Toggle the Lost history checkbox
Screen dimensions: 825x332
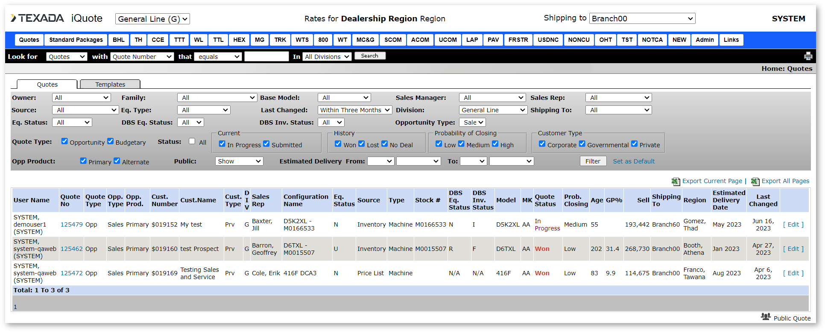click(362, 144)
